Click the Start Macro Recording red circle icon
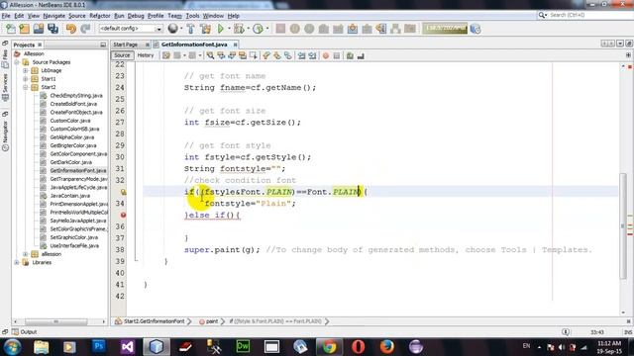 coord(326,55)
